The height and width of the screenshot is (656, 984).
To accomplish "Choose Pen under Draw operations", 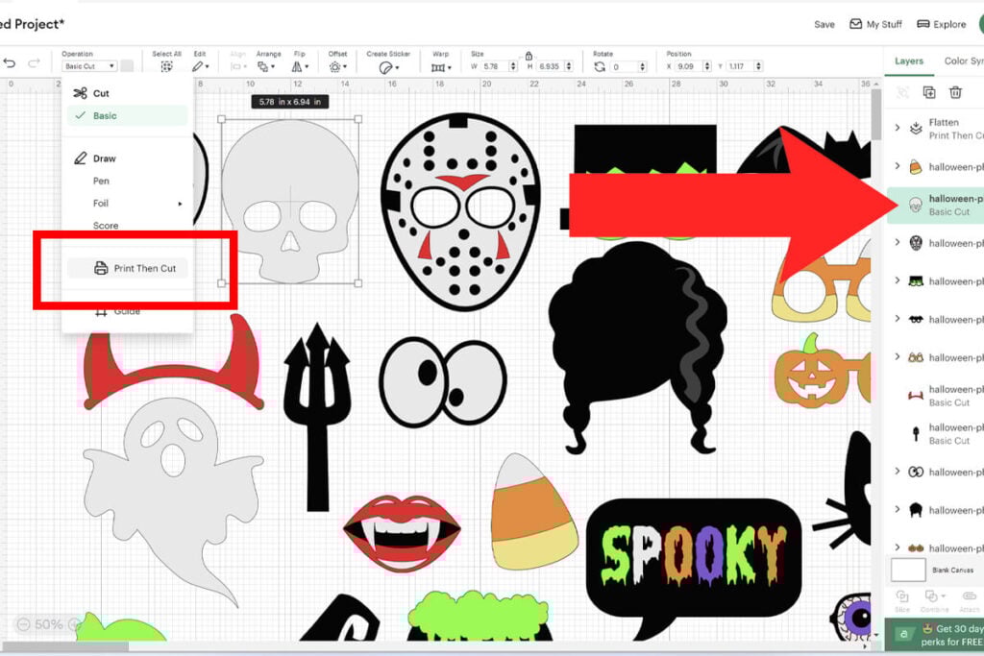I will (x=101, y=181).
